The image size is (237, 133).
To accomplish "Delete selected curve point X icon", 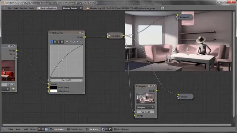I will pos(81,42).
